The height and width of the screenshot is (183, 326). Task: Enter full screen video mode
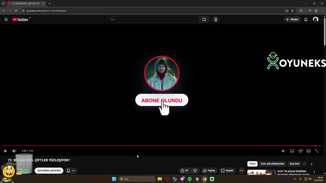[x=317, y=151]
